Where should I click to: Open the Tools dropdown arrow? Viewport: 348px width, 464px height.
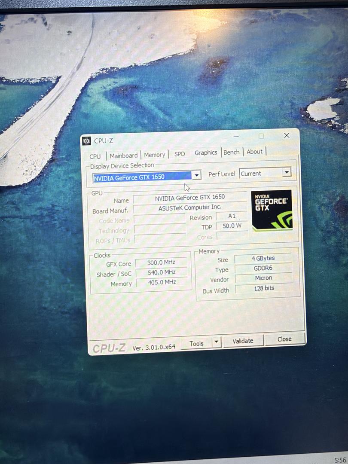point(216,342)
